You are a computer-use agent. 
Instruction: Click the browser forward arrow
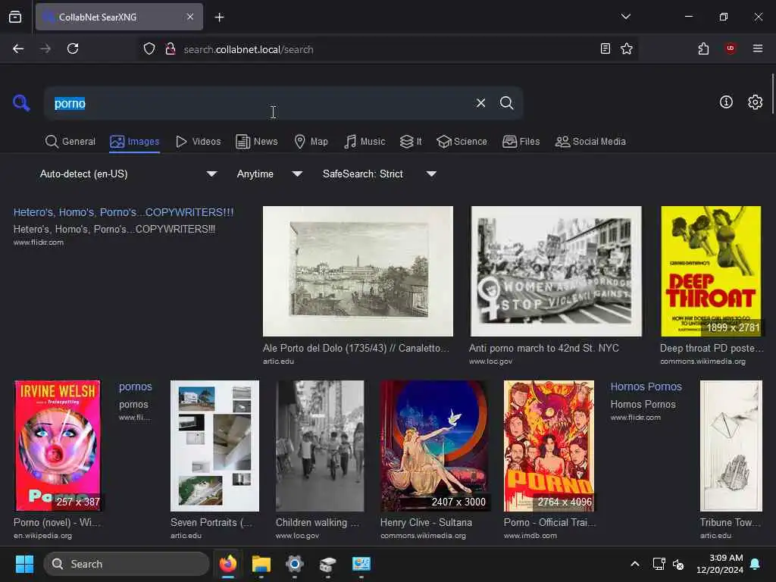tap(45, 48)
